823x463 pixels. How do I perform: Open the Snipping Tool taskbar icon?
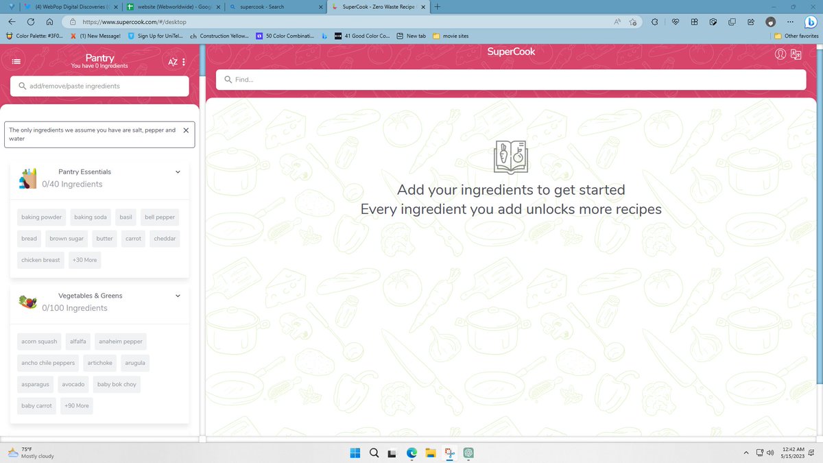point(449,453)
